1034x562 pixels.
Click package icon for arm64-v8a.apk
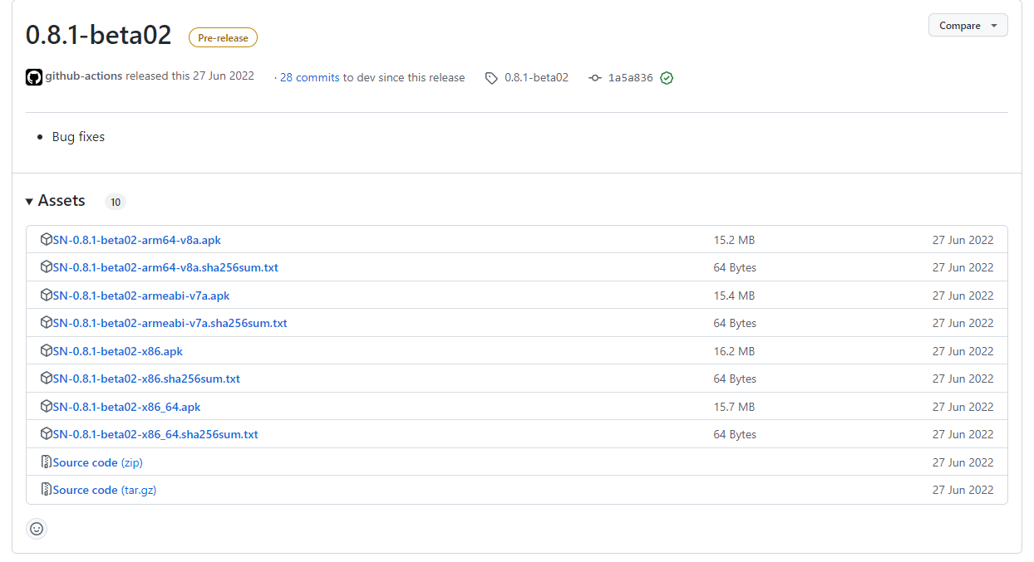pos(47,240)
